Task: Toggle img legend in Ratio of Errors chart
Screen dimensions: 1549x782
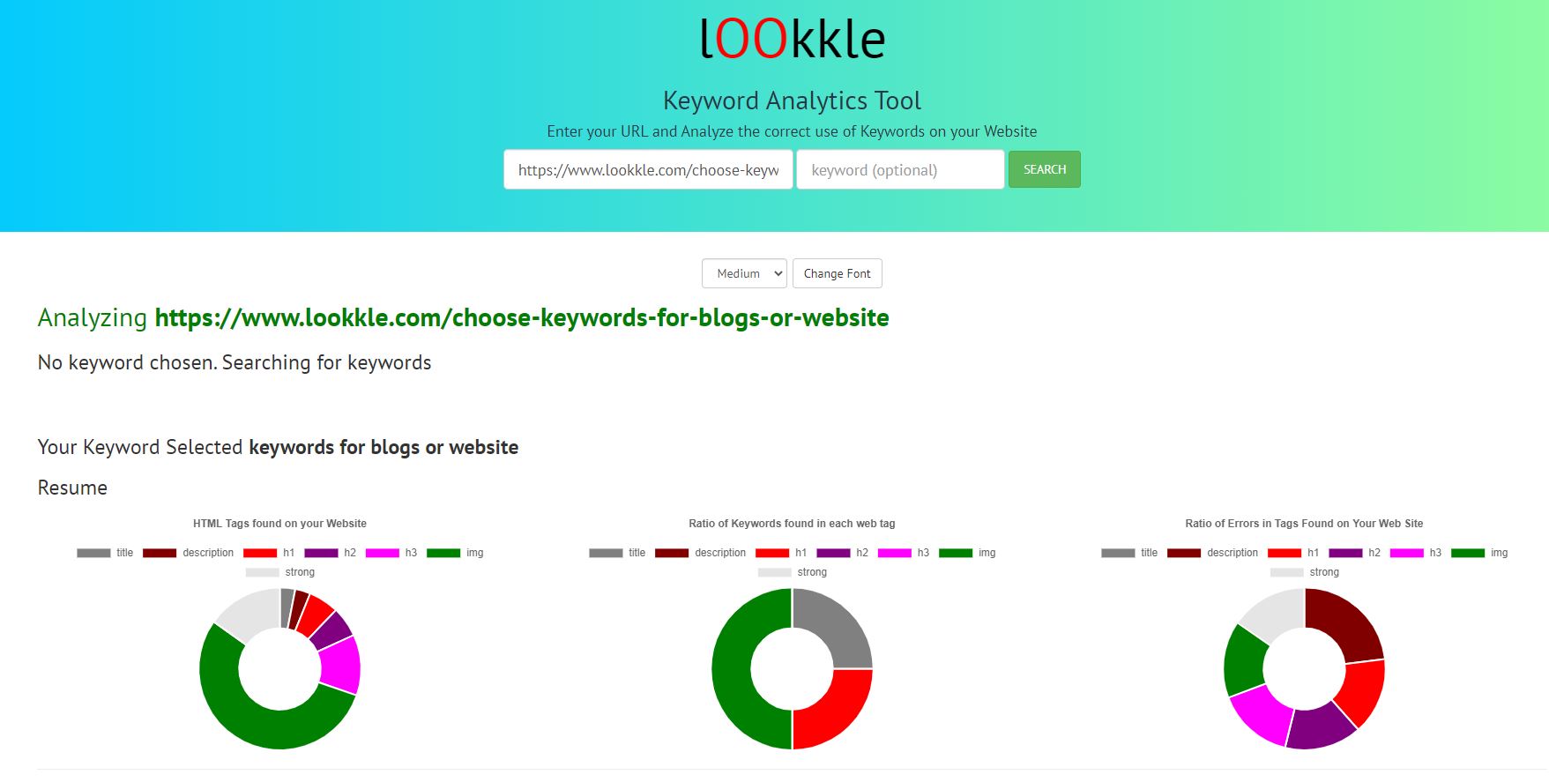Action: pyautogui.click(x=1479, y=553)
